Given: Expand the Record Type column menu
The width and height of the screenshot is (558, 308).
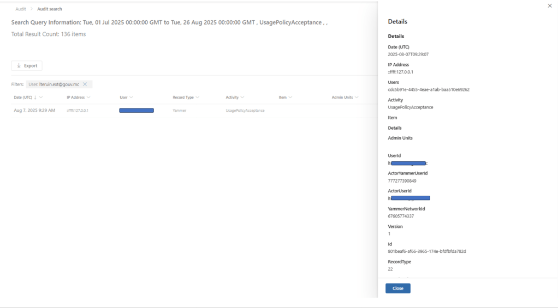Looking at the screenshot, I should [198, 98].
